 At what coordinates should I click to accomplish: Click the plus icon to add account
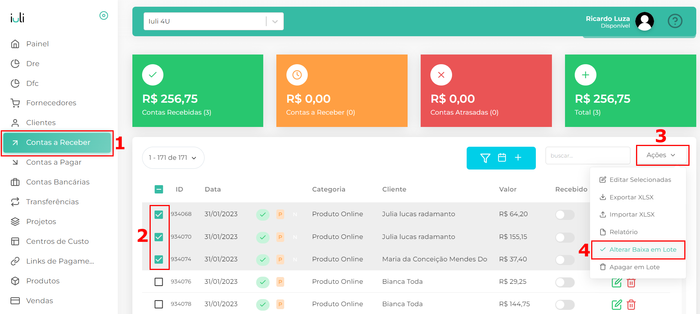[x=518, y=158]
